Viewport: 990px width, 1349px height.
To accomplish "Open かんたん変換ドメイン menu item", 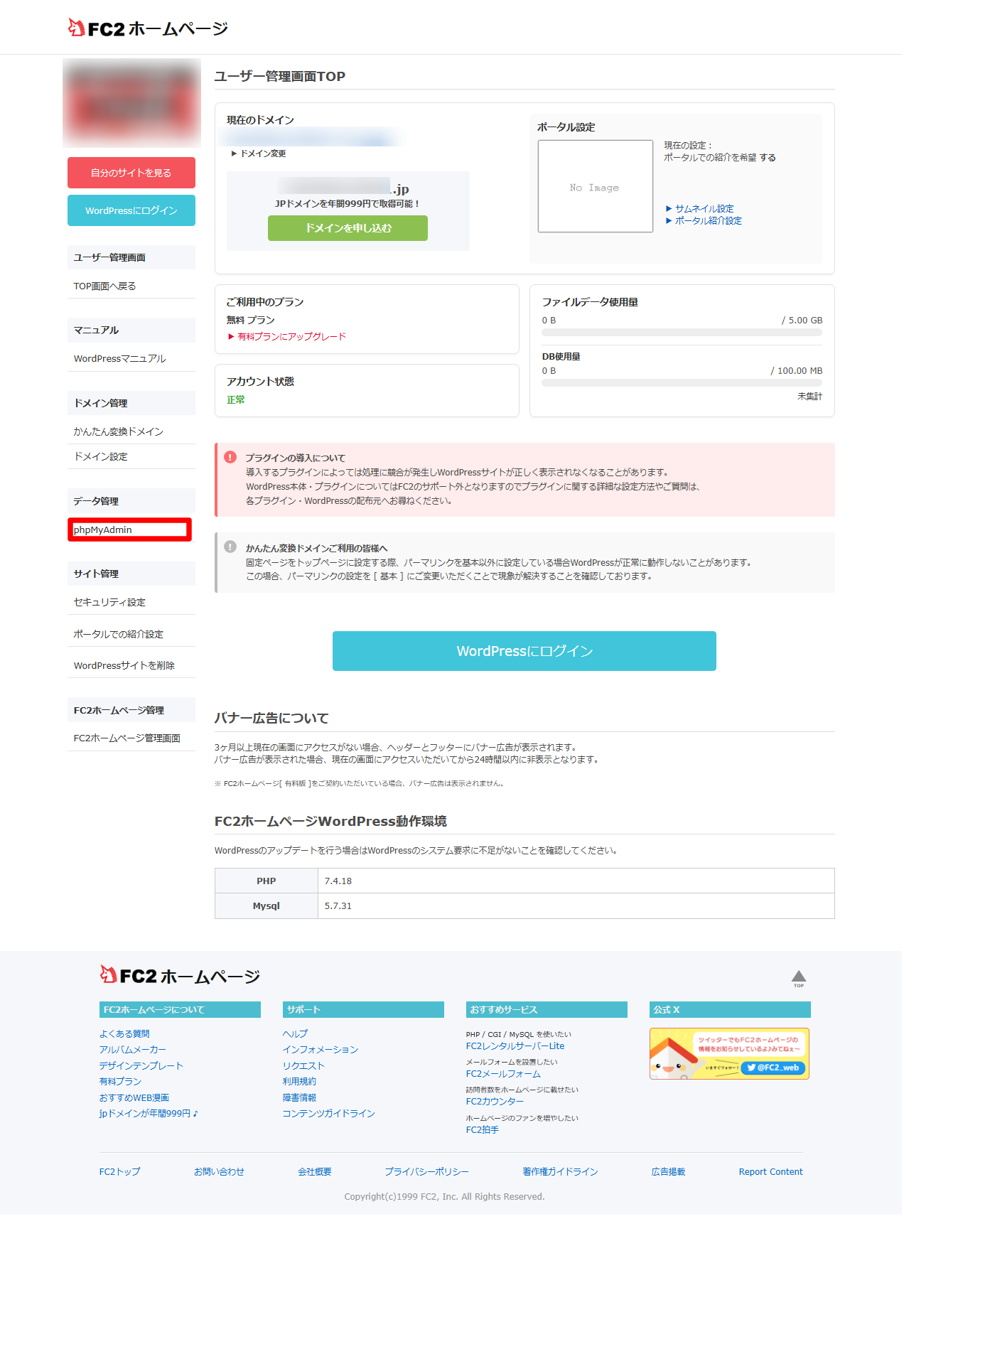I will click(x=118, y=431).
